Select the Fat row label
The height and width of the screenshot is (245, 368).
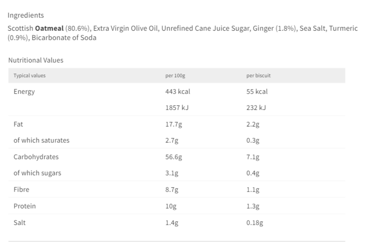18,124
